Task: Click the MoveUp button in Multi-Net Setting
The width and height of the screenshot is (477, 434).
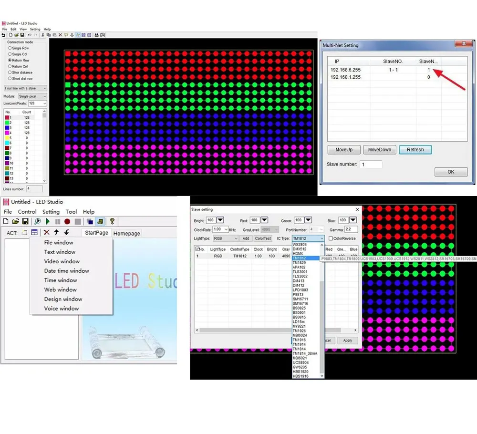Action: click(344, 150)
